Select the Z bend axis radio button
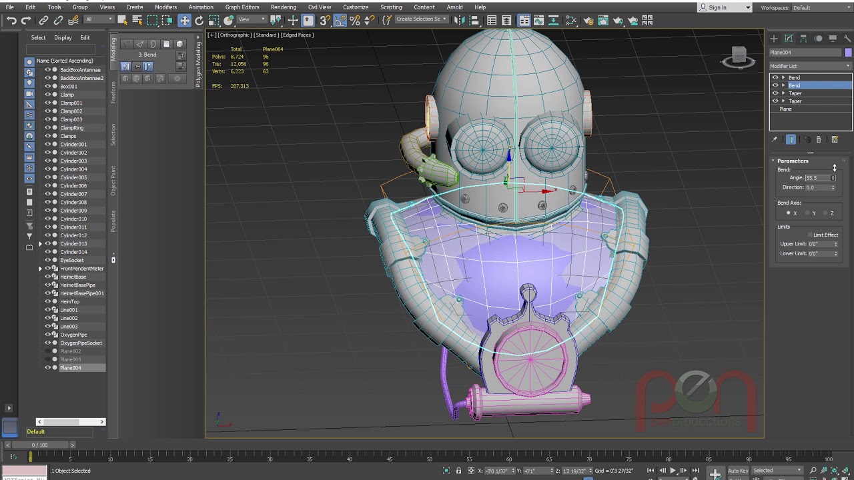 [x=825, y=213]
